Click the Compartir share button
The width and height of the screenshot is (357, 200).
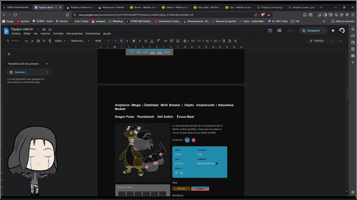pos(311,31)
